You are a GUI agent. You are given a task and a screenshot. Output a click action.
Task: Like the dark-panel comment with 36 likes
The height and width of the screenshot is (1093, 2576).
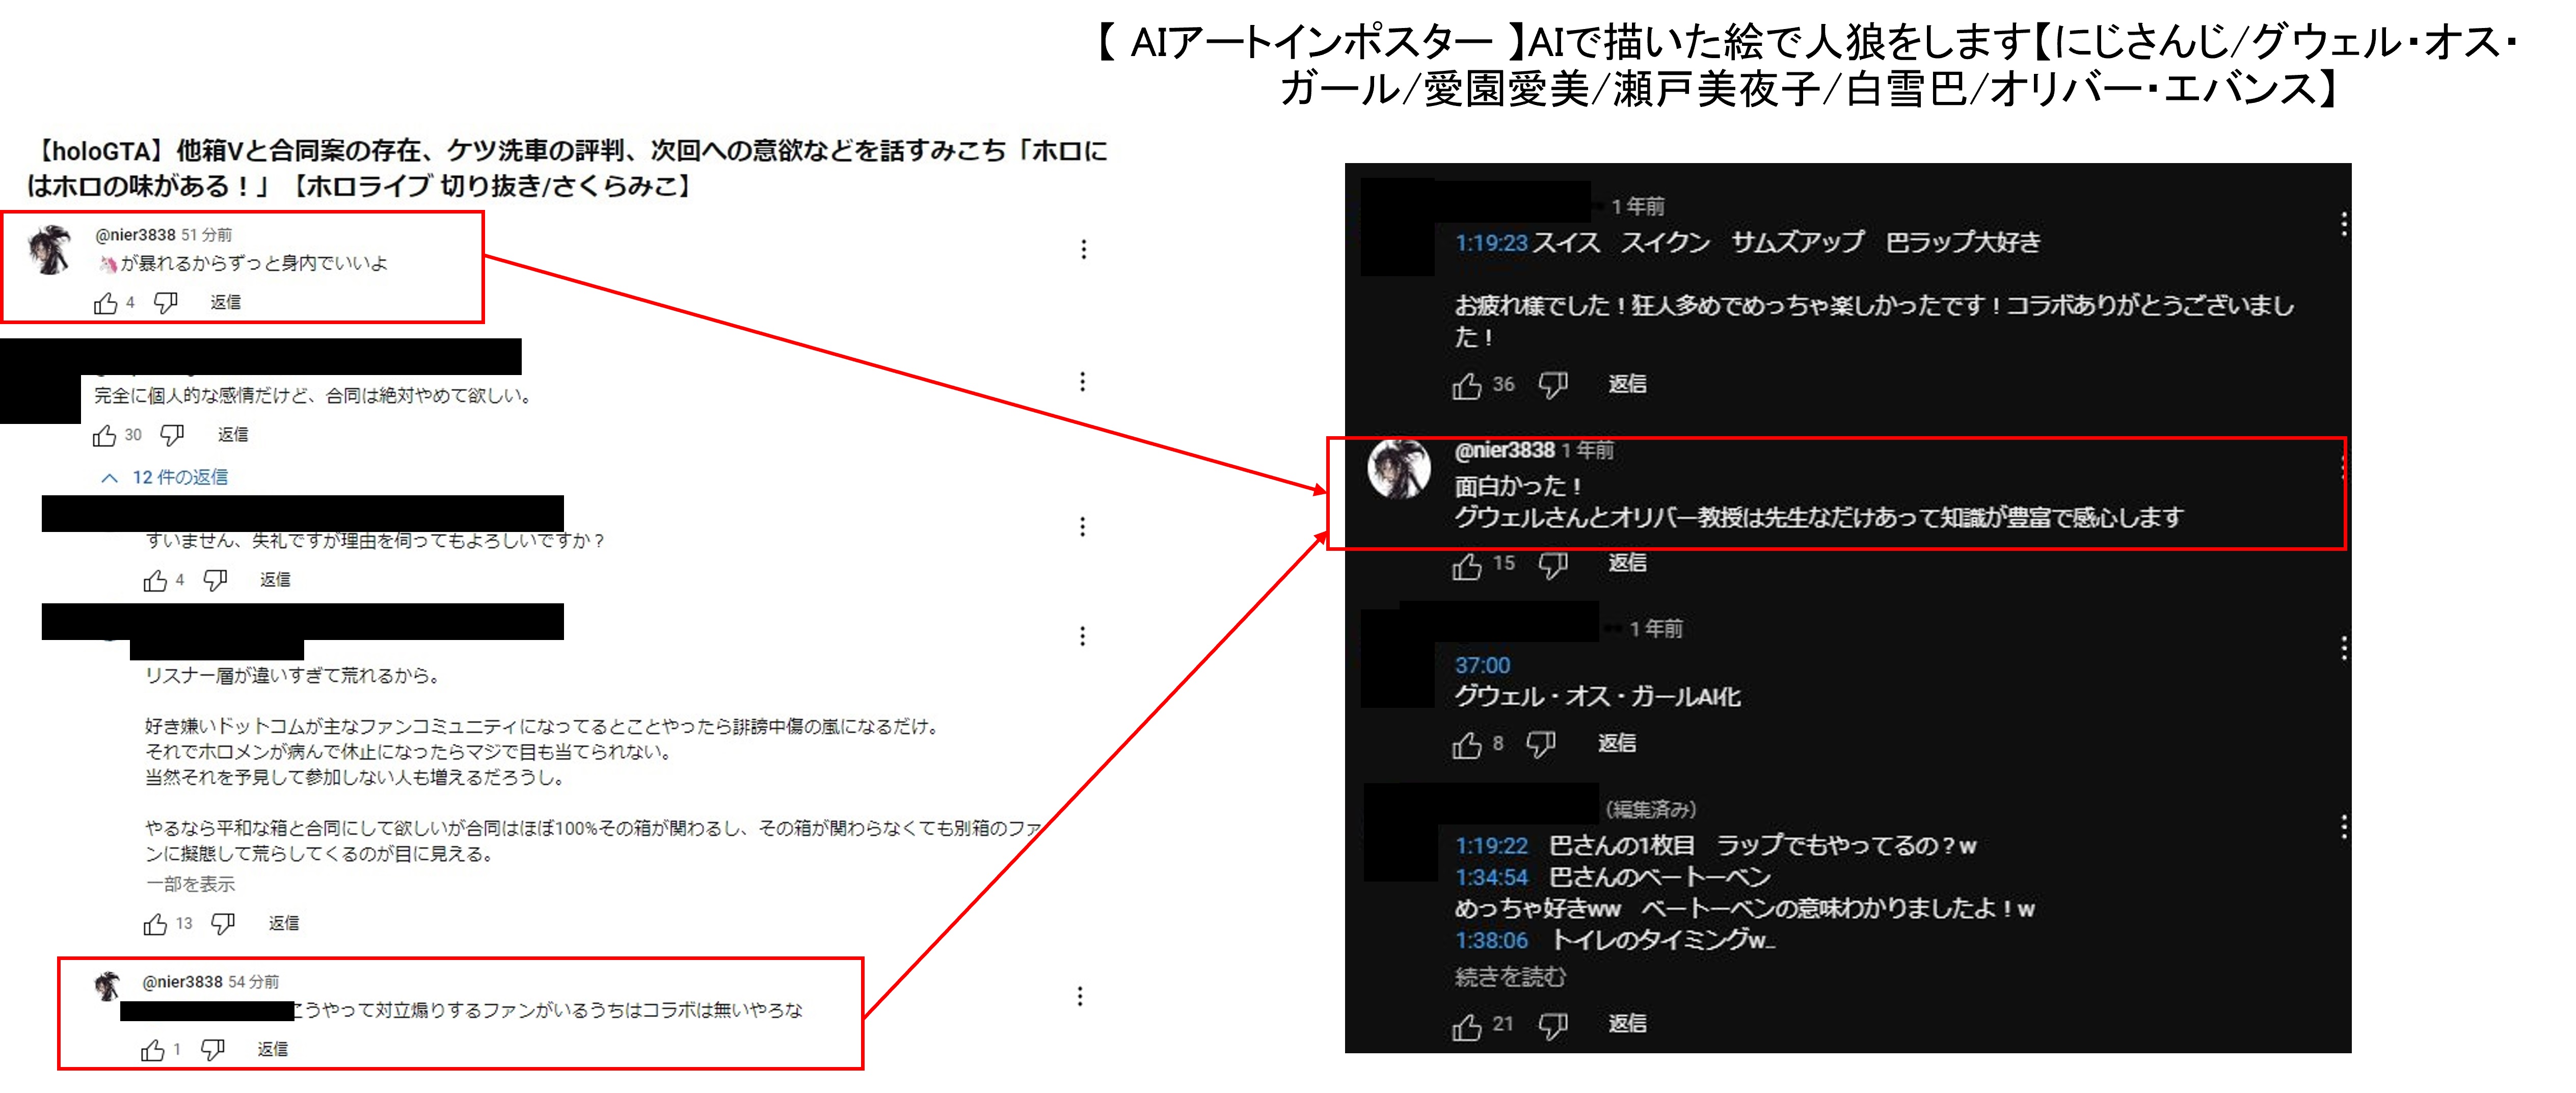(x=1466, y=385)
